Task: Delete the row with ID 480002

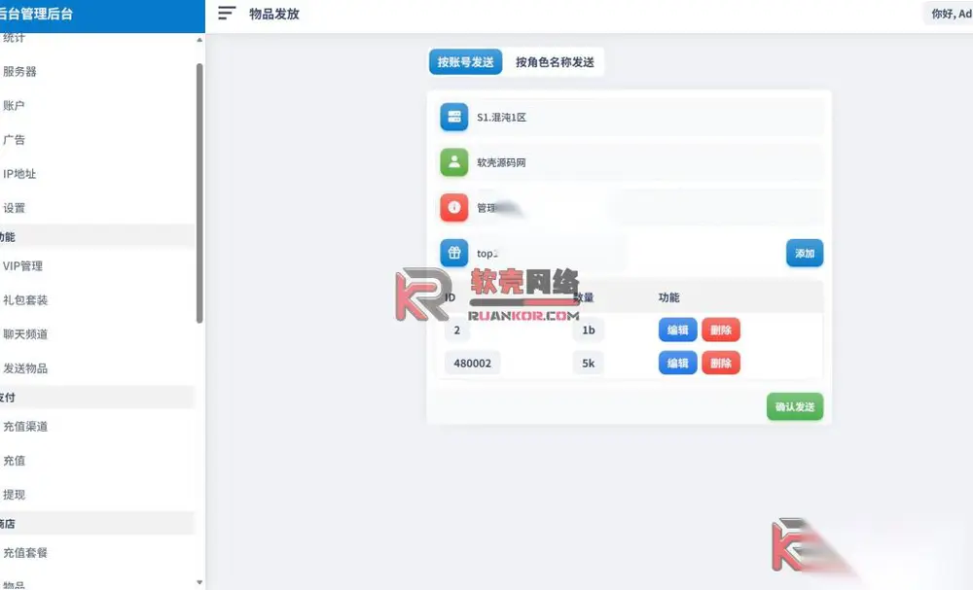Action: [x=721, y=364]
